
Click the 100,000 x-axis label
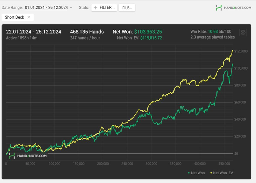54,164
